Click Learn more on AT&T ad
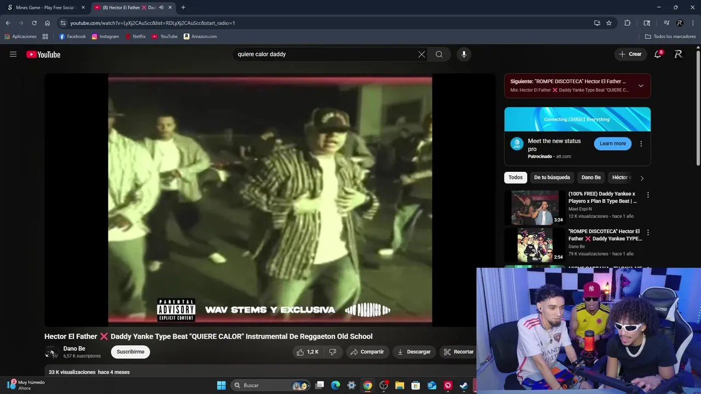This screenshot has height=394, width=701. (613, 143)
